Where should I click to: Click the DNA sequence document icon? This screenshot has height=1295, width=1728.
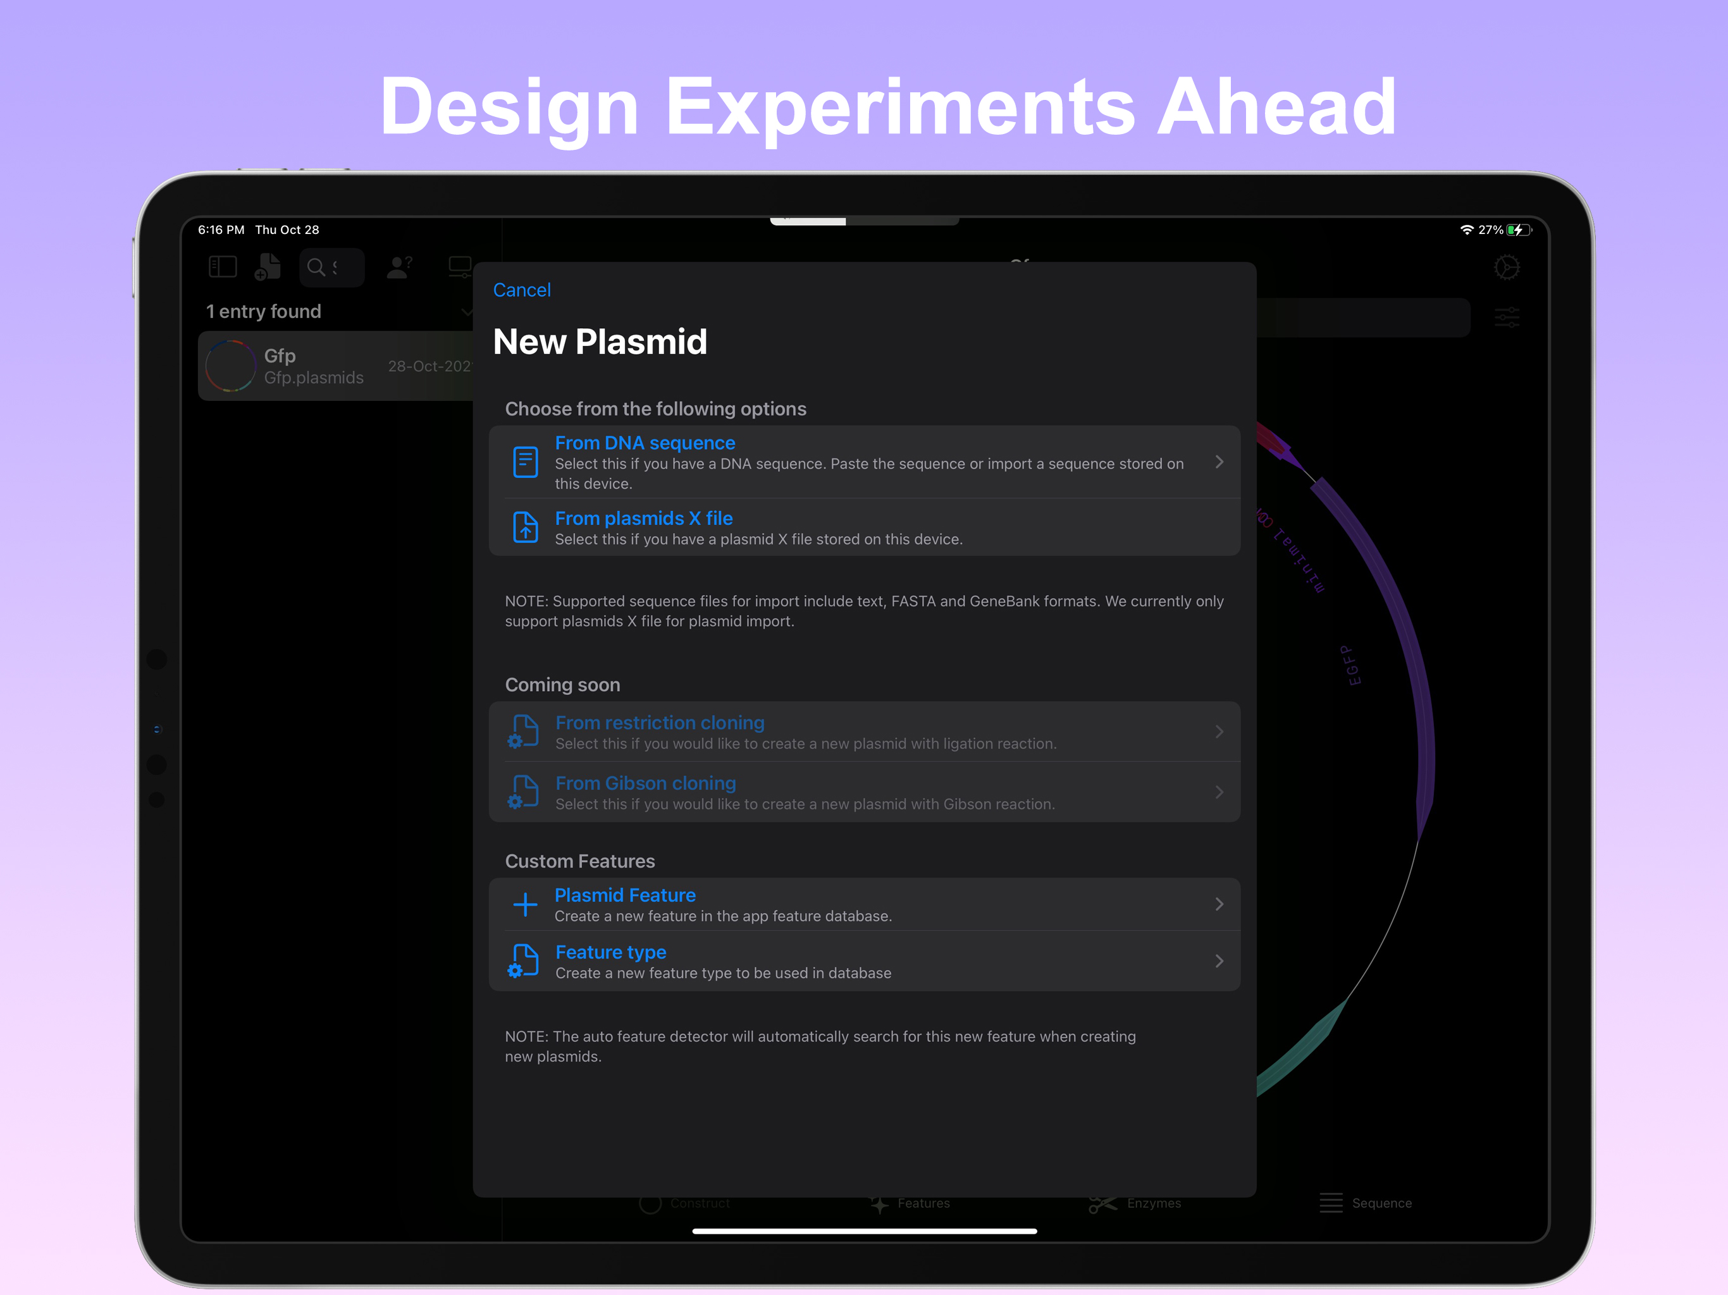[525, 462]
